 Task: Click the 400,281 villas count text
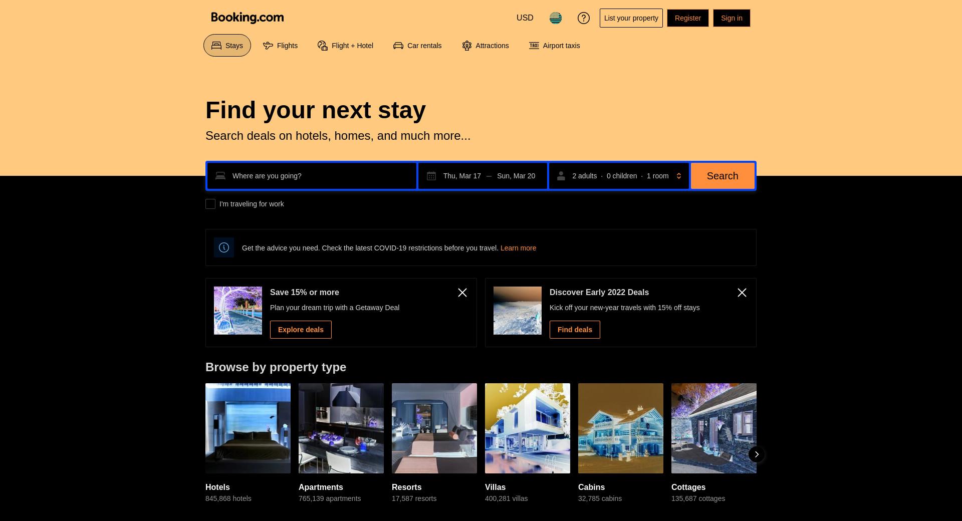pos(506,498)
